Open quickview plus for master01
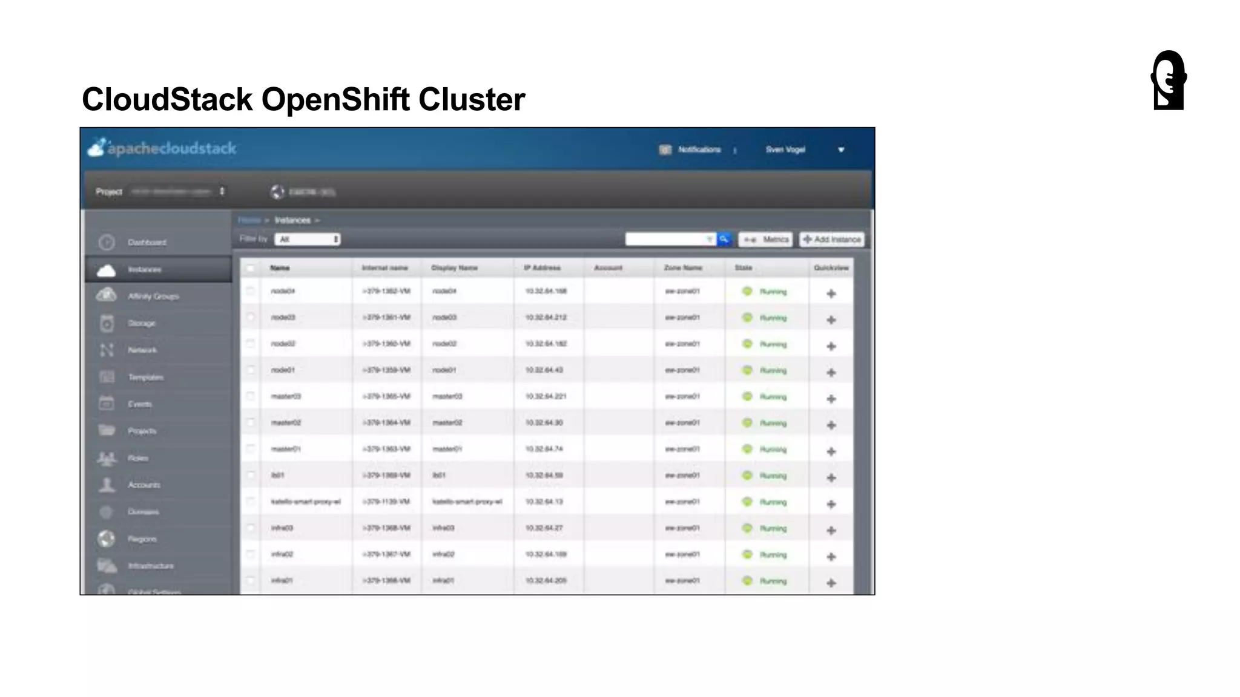The height and width of the screenshot is (697, 1240). click(831, 451)
